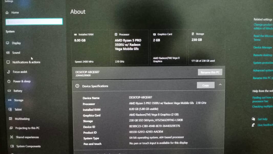Click the 177 GB of 238 GB used text

[203, 61]
